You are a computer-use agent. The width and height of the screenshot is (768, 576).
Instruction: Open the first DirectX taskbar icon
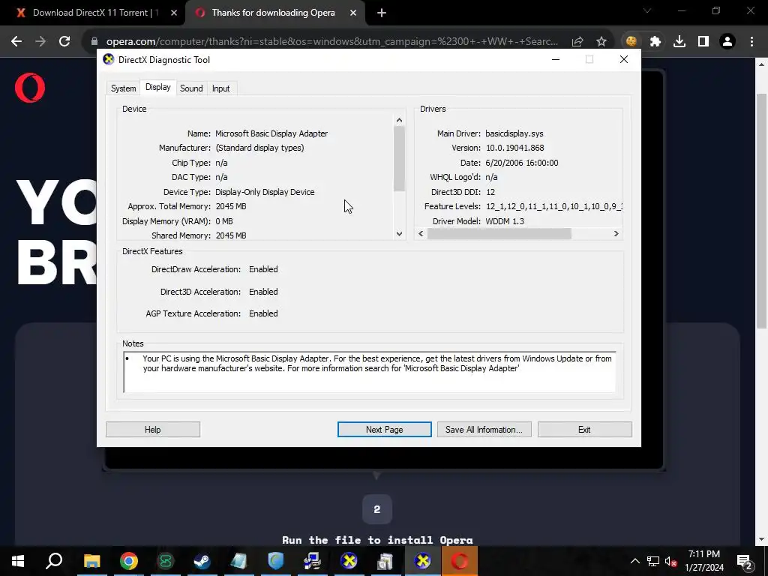(x=349, y=561)
